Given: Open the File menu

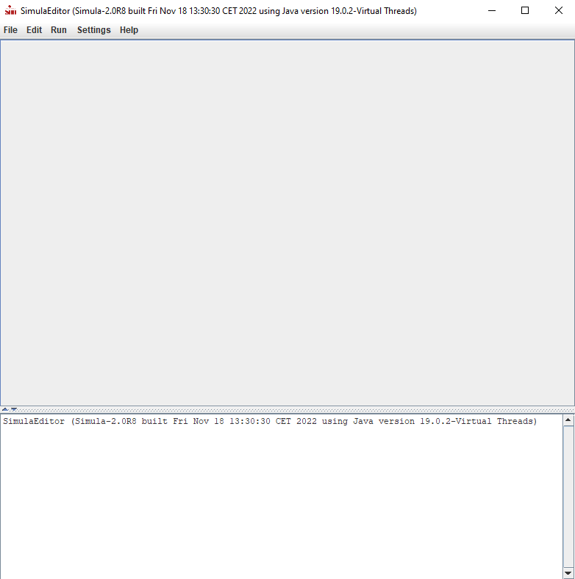Looking at the screenshot, I should (10, 30).
